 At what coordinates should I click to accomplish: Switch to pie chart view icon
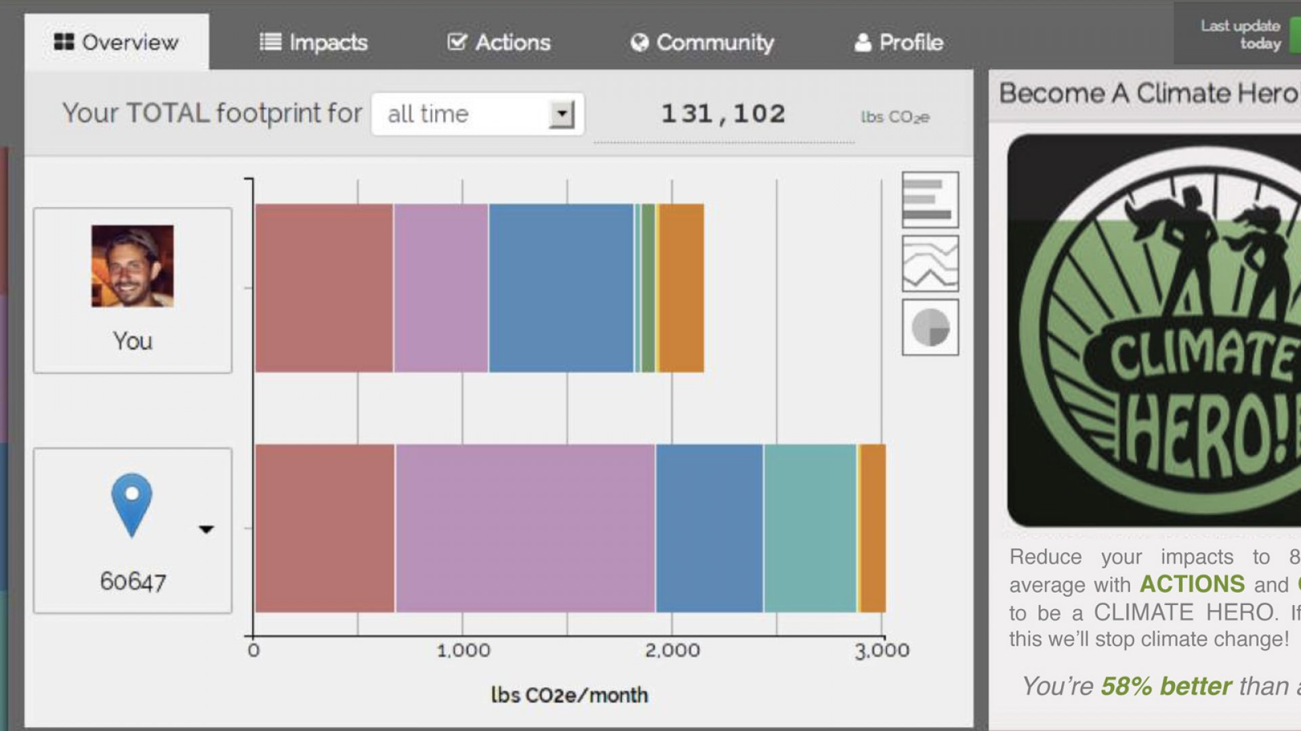coord(930,328)
